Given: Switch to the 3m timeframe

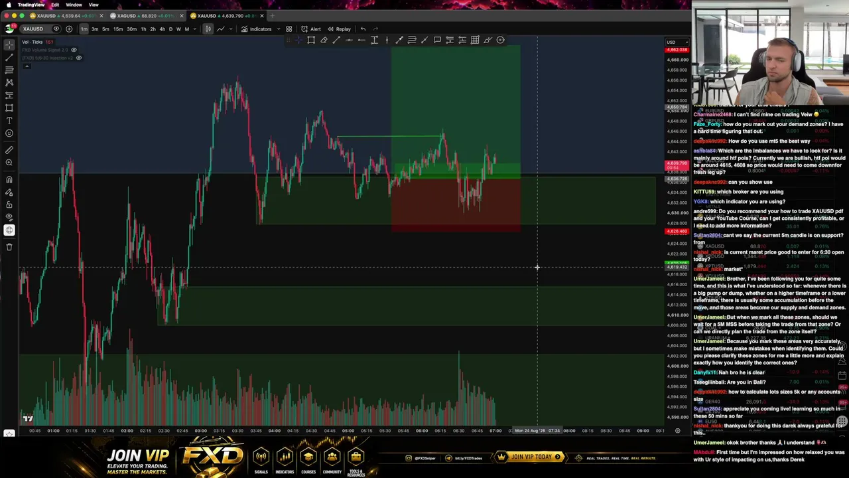Looking at the screenshot, I should (x=95, y=29).
